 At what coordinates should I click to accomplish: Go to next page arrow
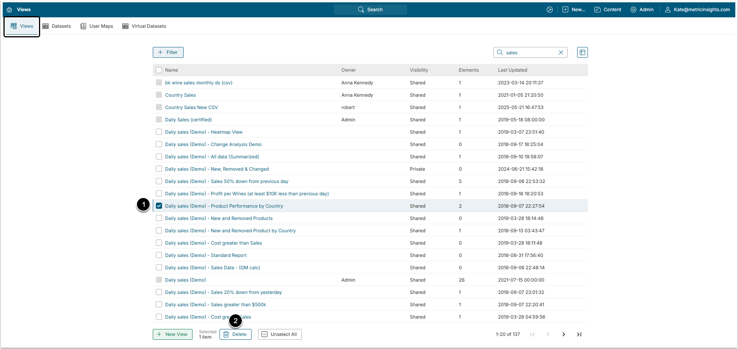564,334
